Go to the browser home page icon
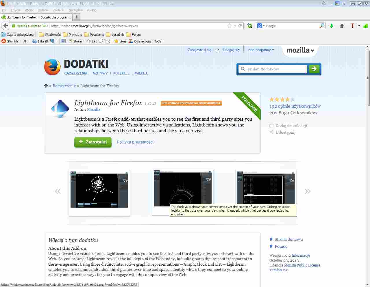The width and height of the screenshot is (370, 287). pos(342,26)
